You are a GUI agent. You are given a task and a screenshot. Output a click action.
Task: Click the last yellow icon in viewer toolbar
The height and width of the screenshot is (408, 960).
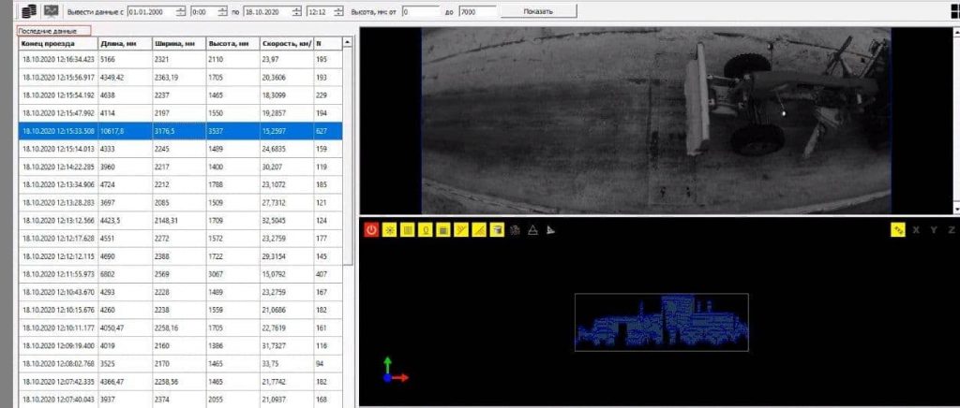(497, 229)
